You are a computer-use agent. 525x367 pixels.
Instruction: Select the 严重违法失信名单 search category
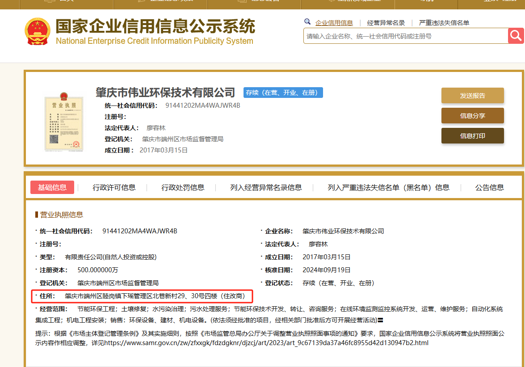tap(444, 23)
